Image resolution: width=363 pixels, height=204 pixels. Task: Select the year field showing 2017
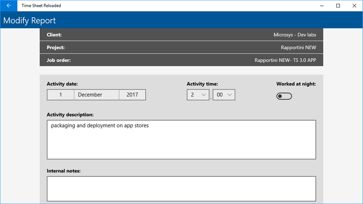(x=132, y=95)
